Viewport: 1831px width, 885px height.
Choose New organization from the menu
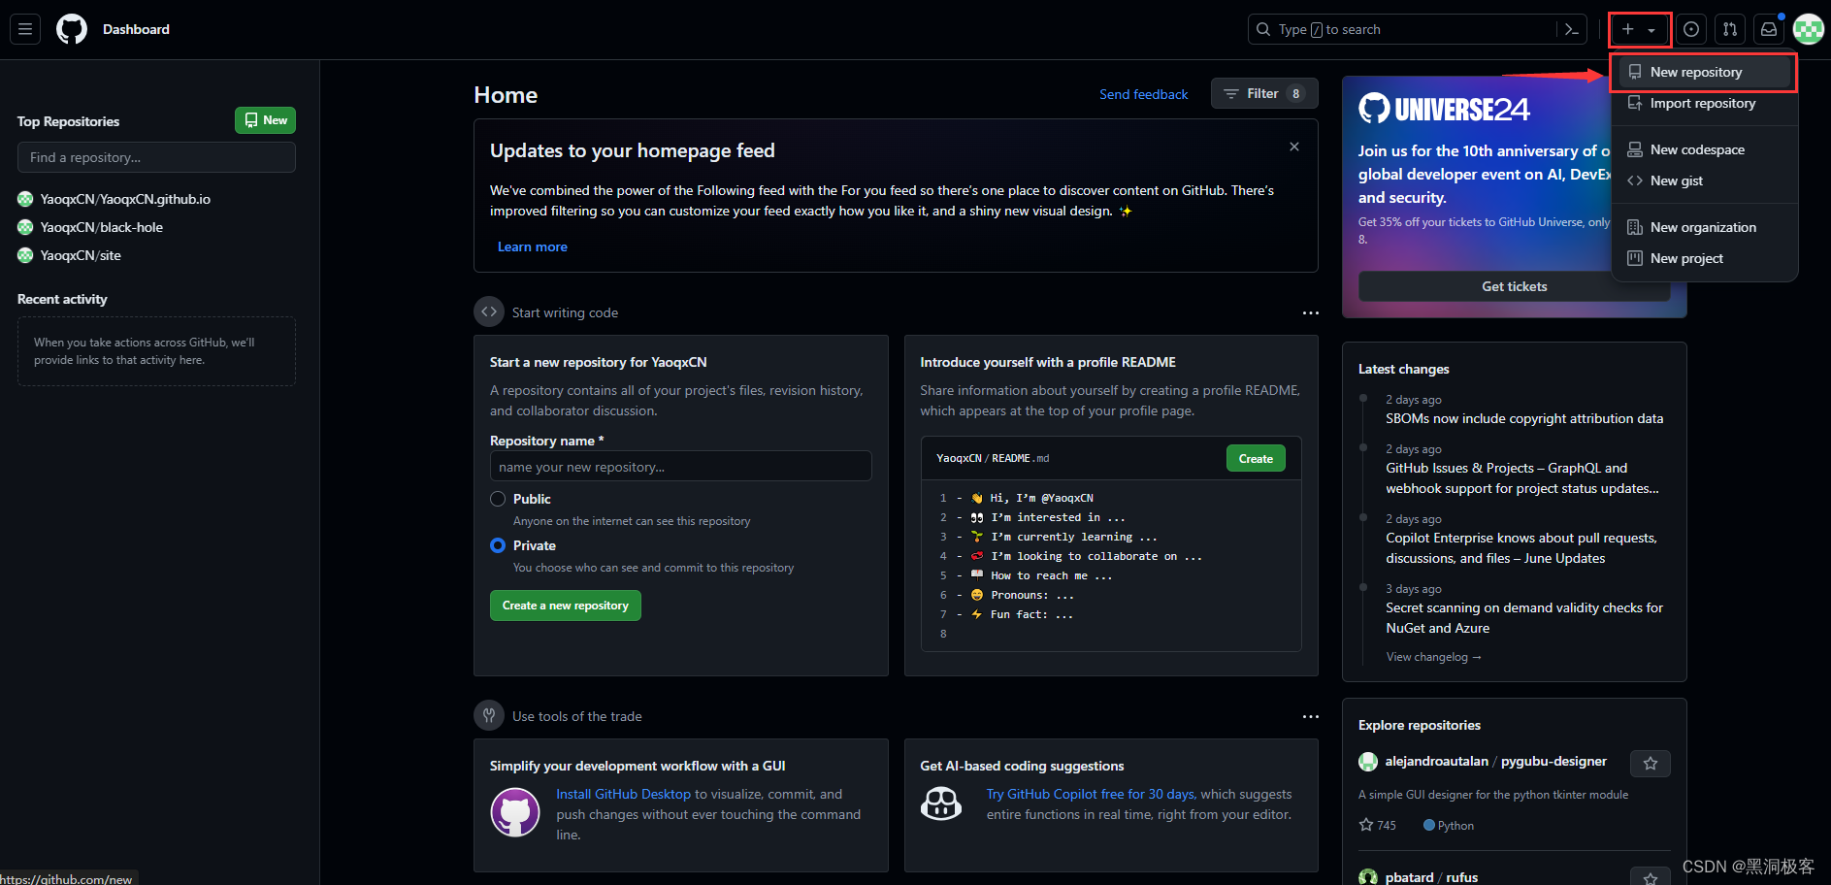1704,227
